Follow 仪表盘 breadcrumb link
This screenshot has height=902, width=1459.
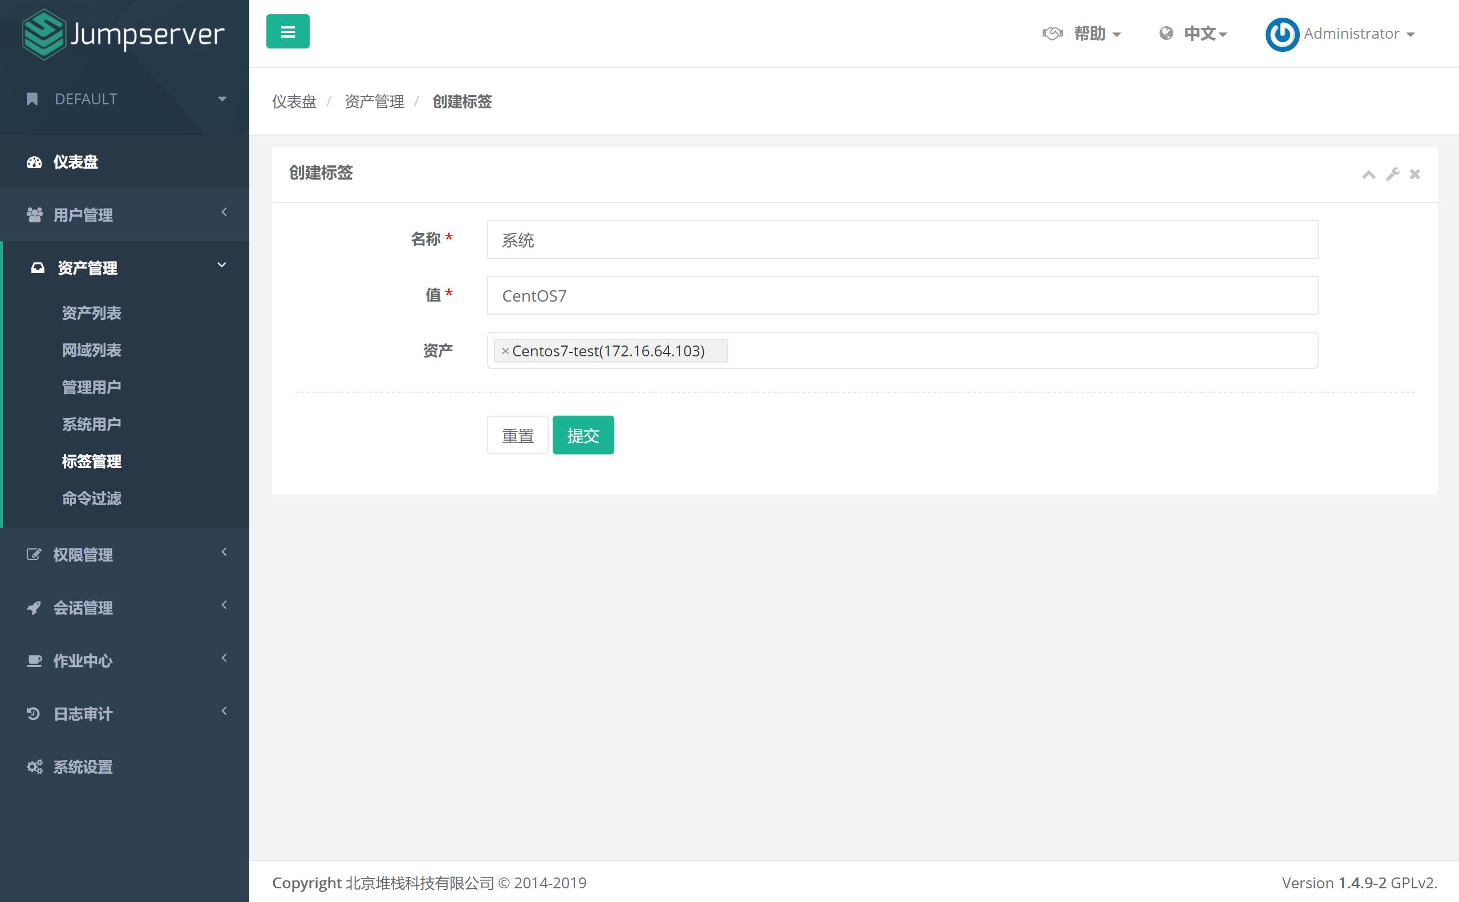pyautogui.click(x=294, y=101)
